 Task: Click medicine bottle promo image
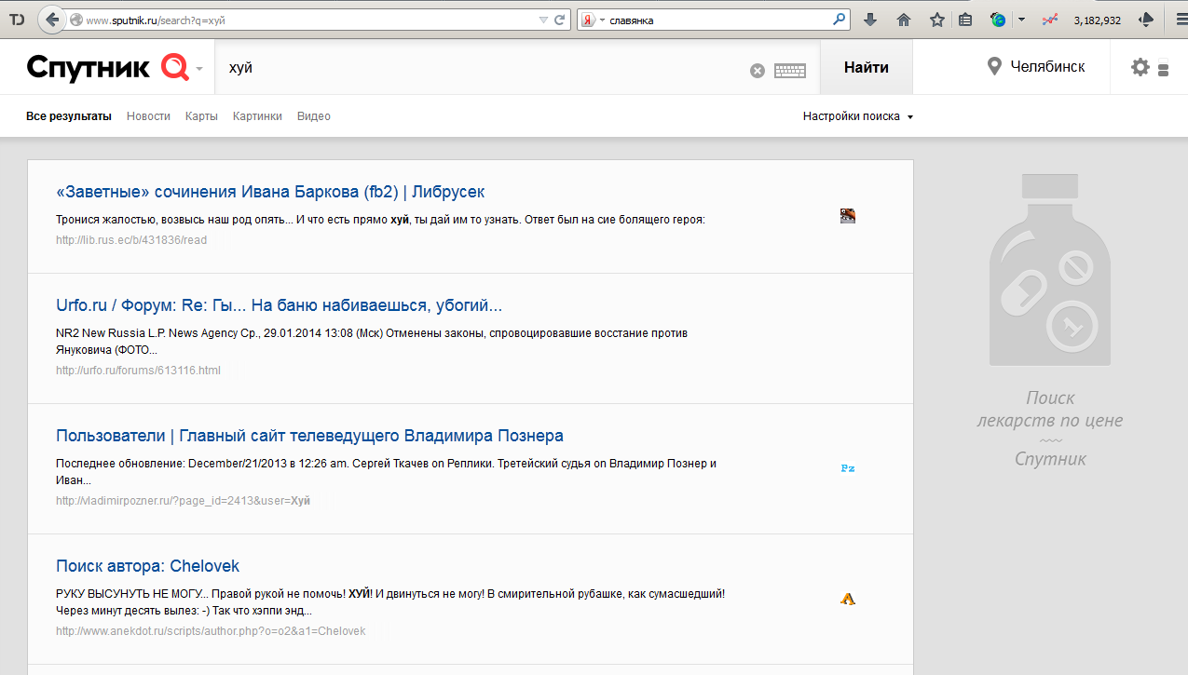point(1050,269)
